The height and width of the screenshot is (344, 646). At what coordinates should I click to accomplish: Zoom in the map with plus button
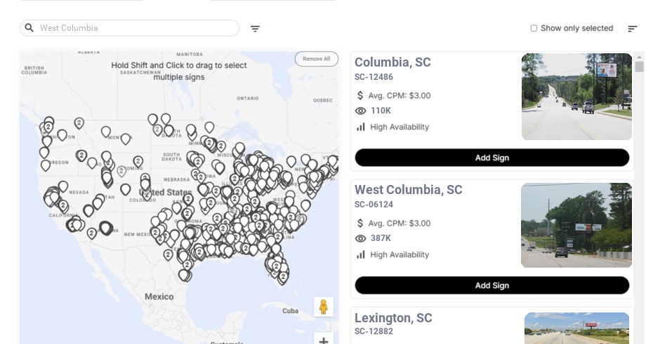(324, 340)
